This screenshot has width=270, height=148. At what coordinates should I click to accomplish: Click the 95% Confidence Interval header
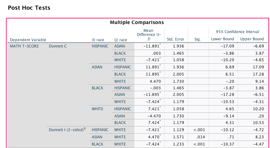pos(237,32)
